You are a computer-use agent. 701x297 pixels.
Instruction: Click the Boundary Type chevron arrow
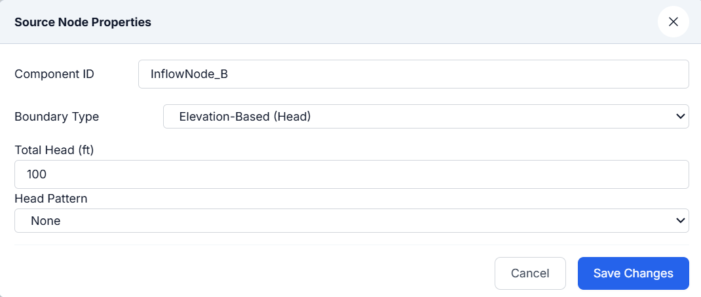(681, 116)
